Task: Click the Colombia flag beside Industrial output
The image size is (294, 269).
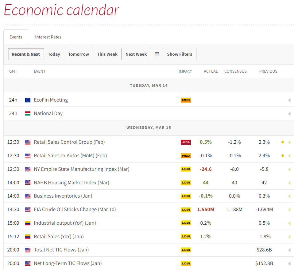Action: click(x=28, y=223)
